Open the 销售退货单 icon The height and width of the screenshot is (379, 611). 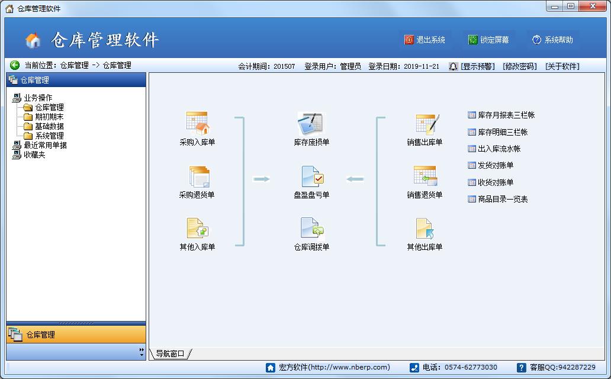[x=425, y=176]
